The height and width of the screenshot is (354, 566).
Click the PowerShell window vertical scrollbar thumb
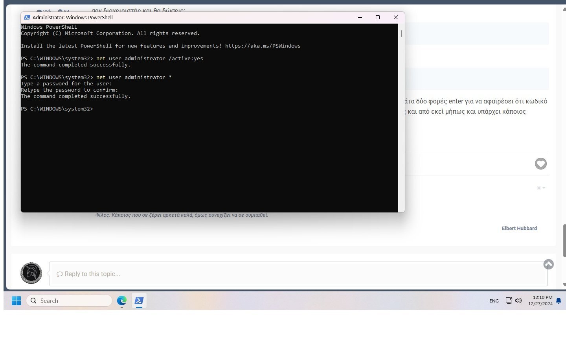click(401, 33)
